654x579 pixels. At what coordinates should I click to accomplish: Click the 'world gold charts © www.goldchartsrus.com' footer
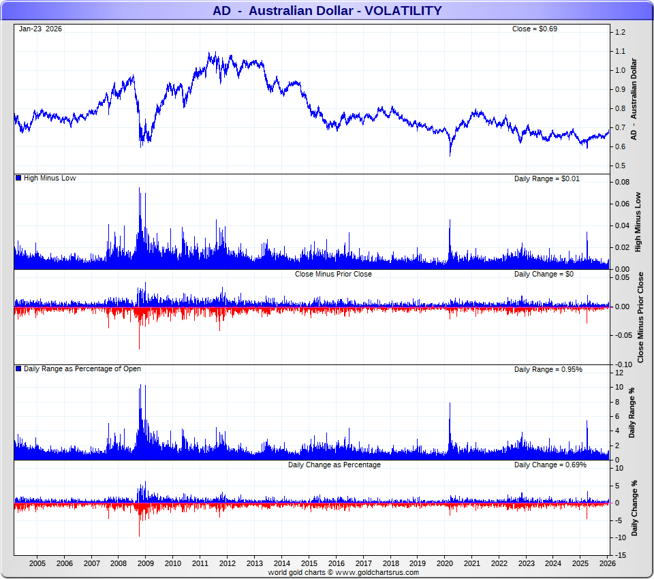(x=343, y=572)
